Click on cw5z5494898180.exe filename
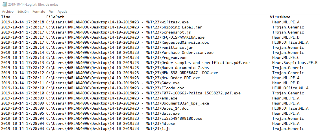The width and height of the screenshot is (320, 133). click(182, 119)
